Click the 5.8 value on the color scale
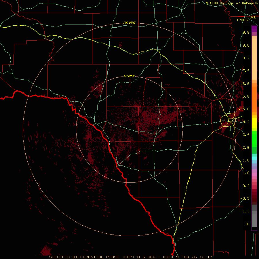Viewport: 259px width, 259px height. pos(246,96)
